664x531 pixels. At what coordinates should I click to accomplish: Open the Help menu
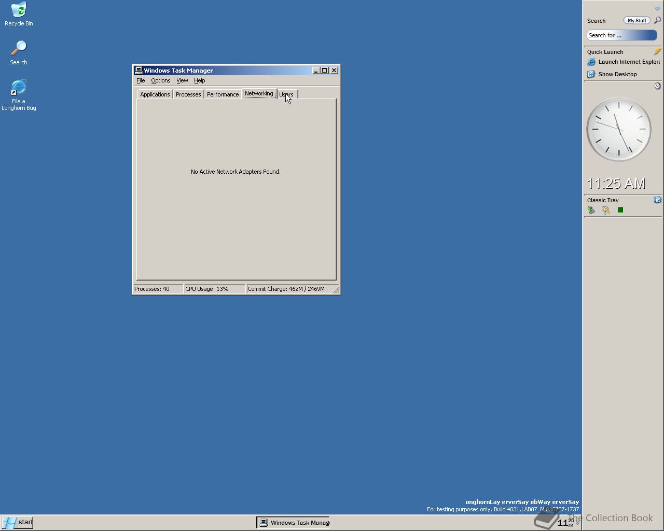pyautogui.click(x=200, y=80)
